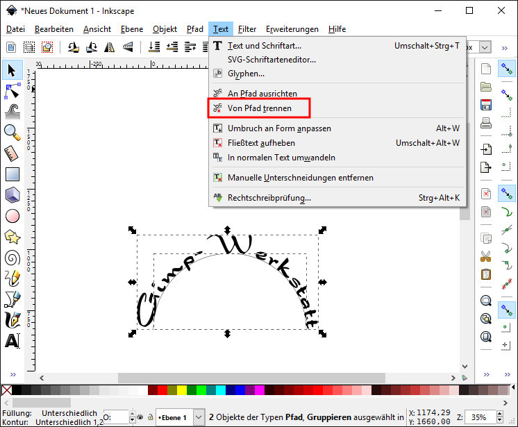Select the Star polygon tool
The width and height of the screenshot is (518, 427).
click(x=12, y=237)
